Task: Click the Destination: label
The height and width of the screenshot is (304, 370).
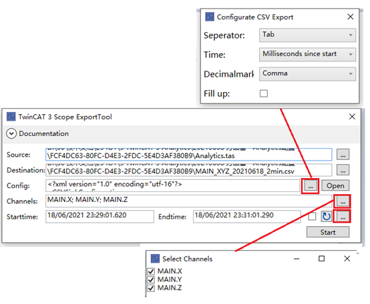Action: [26, 170]
